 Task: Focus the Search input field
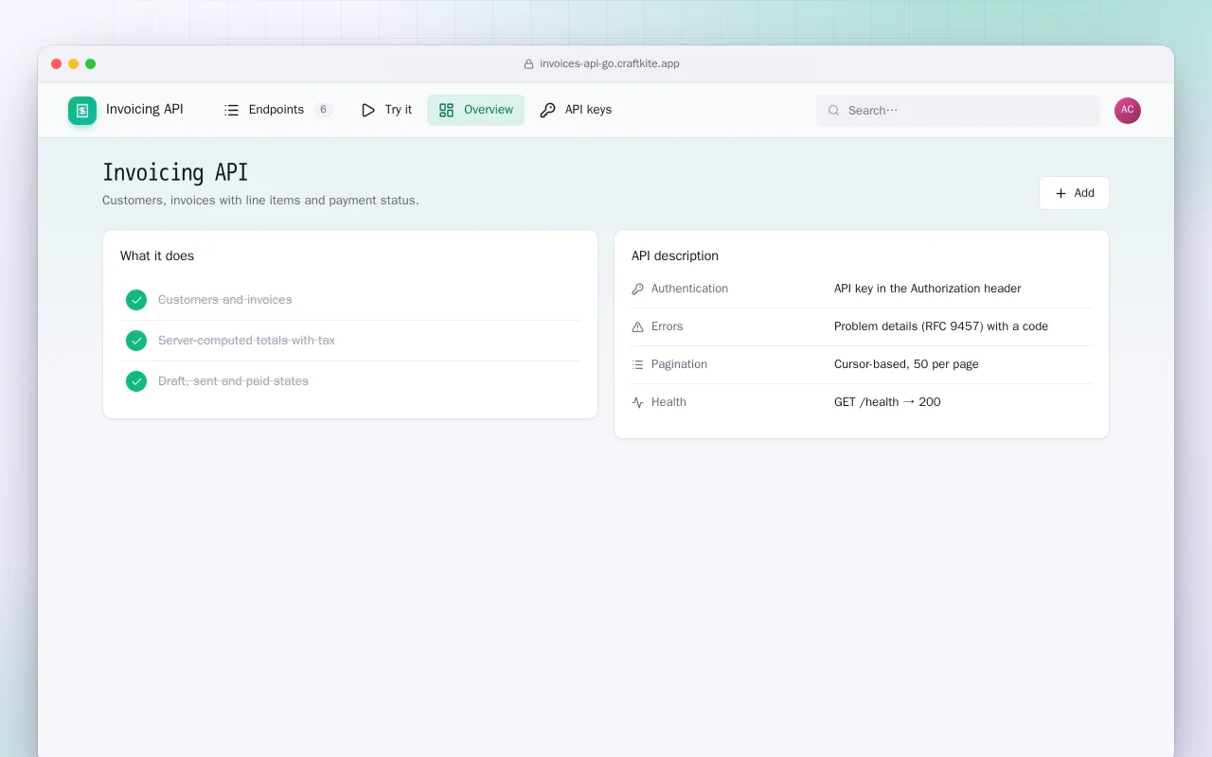pyautogui.click(x=958, y=111)
